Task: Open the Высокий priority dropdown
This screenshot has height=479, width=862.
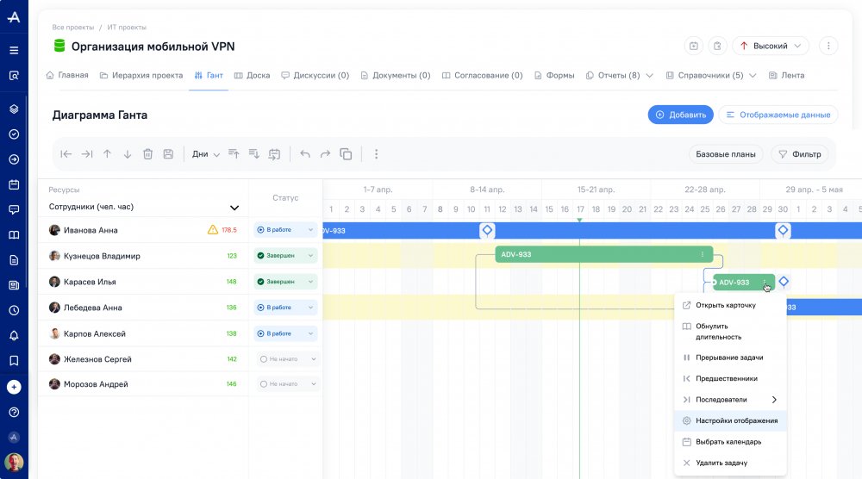Action: tap(771, 46)
